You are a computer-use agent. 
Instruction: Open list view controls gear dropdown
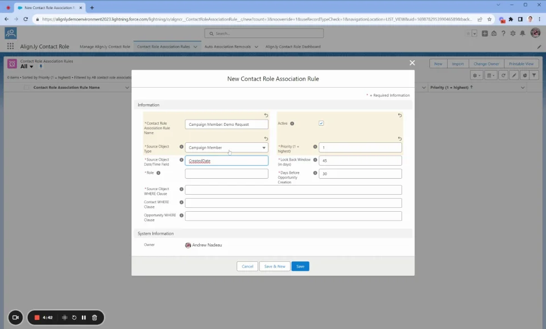477,75
